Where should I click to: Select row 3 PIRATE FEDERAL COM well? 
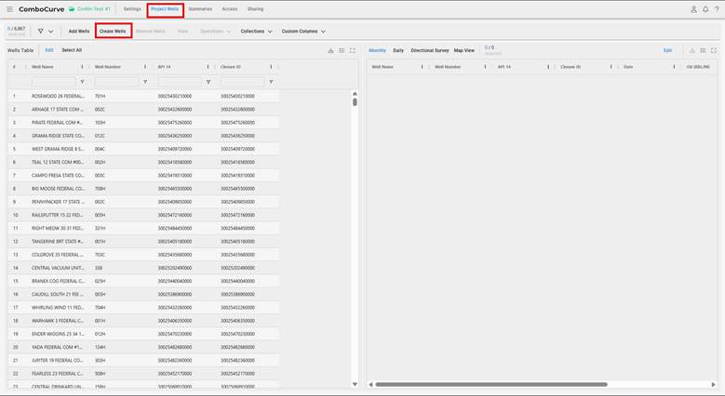(x=143, y=123)
